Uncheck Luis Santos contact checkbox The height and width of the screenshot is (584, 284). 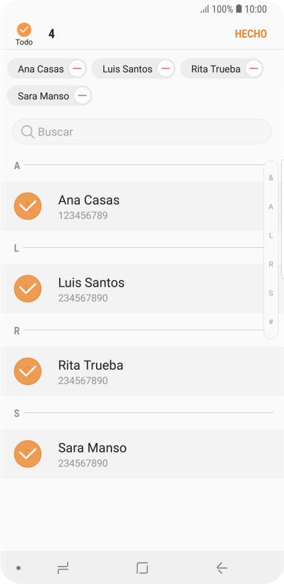(28, 289)
